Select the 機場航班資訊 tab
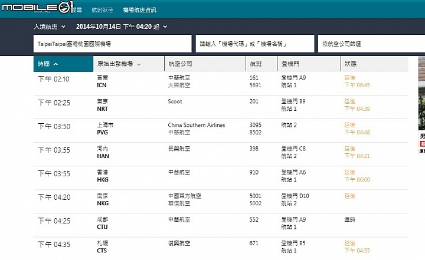425x260 pixels. [x=139, y=10]
